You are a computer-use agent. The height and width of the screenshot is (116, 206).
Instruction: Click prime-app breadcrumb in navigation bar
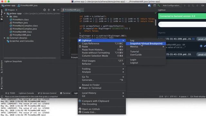tap(8, 5)
